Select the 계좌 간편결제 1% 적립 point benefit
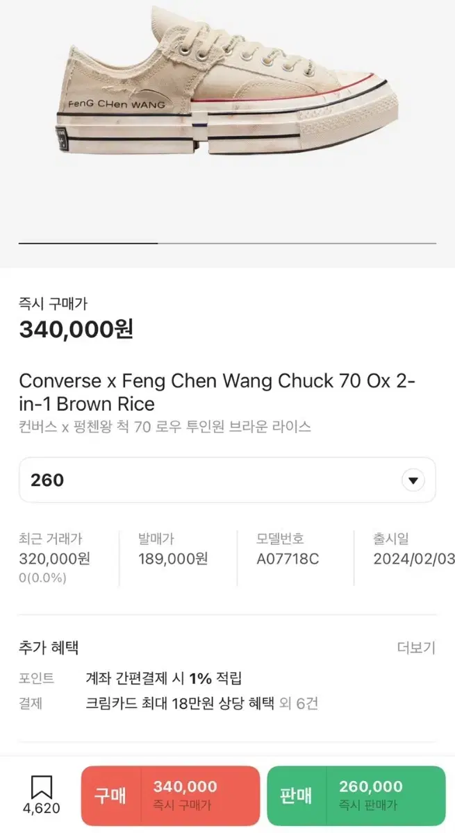The height and width of the screenshot is (833, 455). (x=163, y=678)
